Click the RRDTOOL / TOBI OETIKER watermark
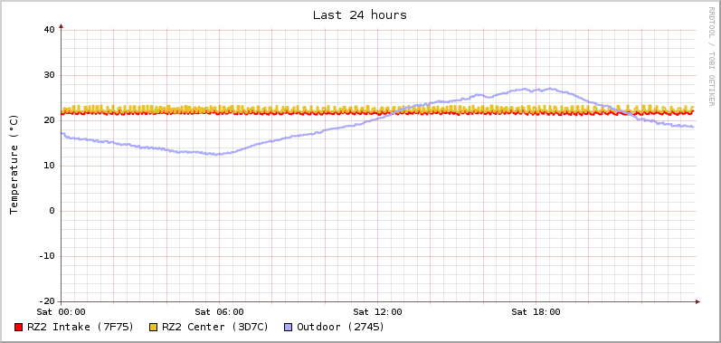 pyautogui.click(x=711, y=56)
